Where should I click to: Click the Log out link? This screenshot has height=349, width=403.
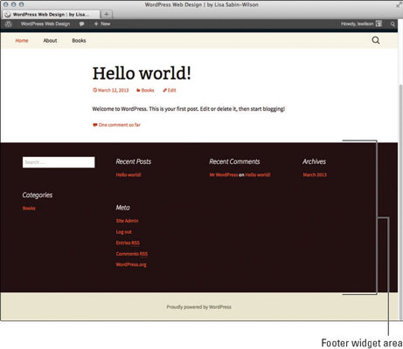[123, 232]
